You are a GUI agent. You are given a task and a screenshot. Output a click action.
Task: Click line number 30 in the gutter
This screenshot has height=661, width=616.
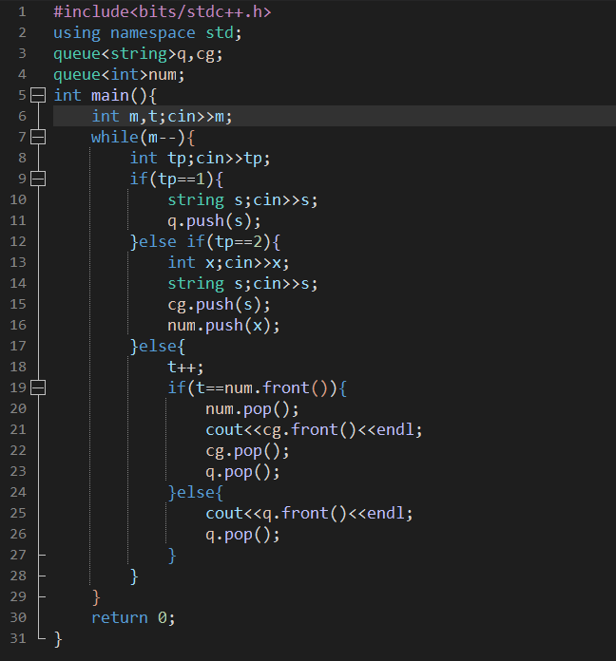point(18,617)
